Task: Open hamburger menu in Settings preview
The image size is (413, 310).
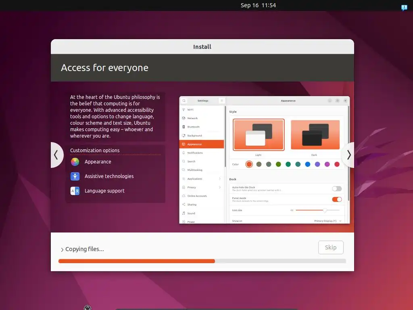Action: click(x=221, y=101)
